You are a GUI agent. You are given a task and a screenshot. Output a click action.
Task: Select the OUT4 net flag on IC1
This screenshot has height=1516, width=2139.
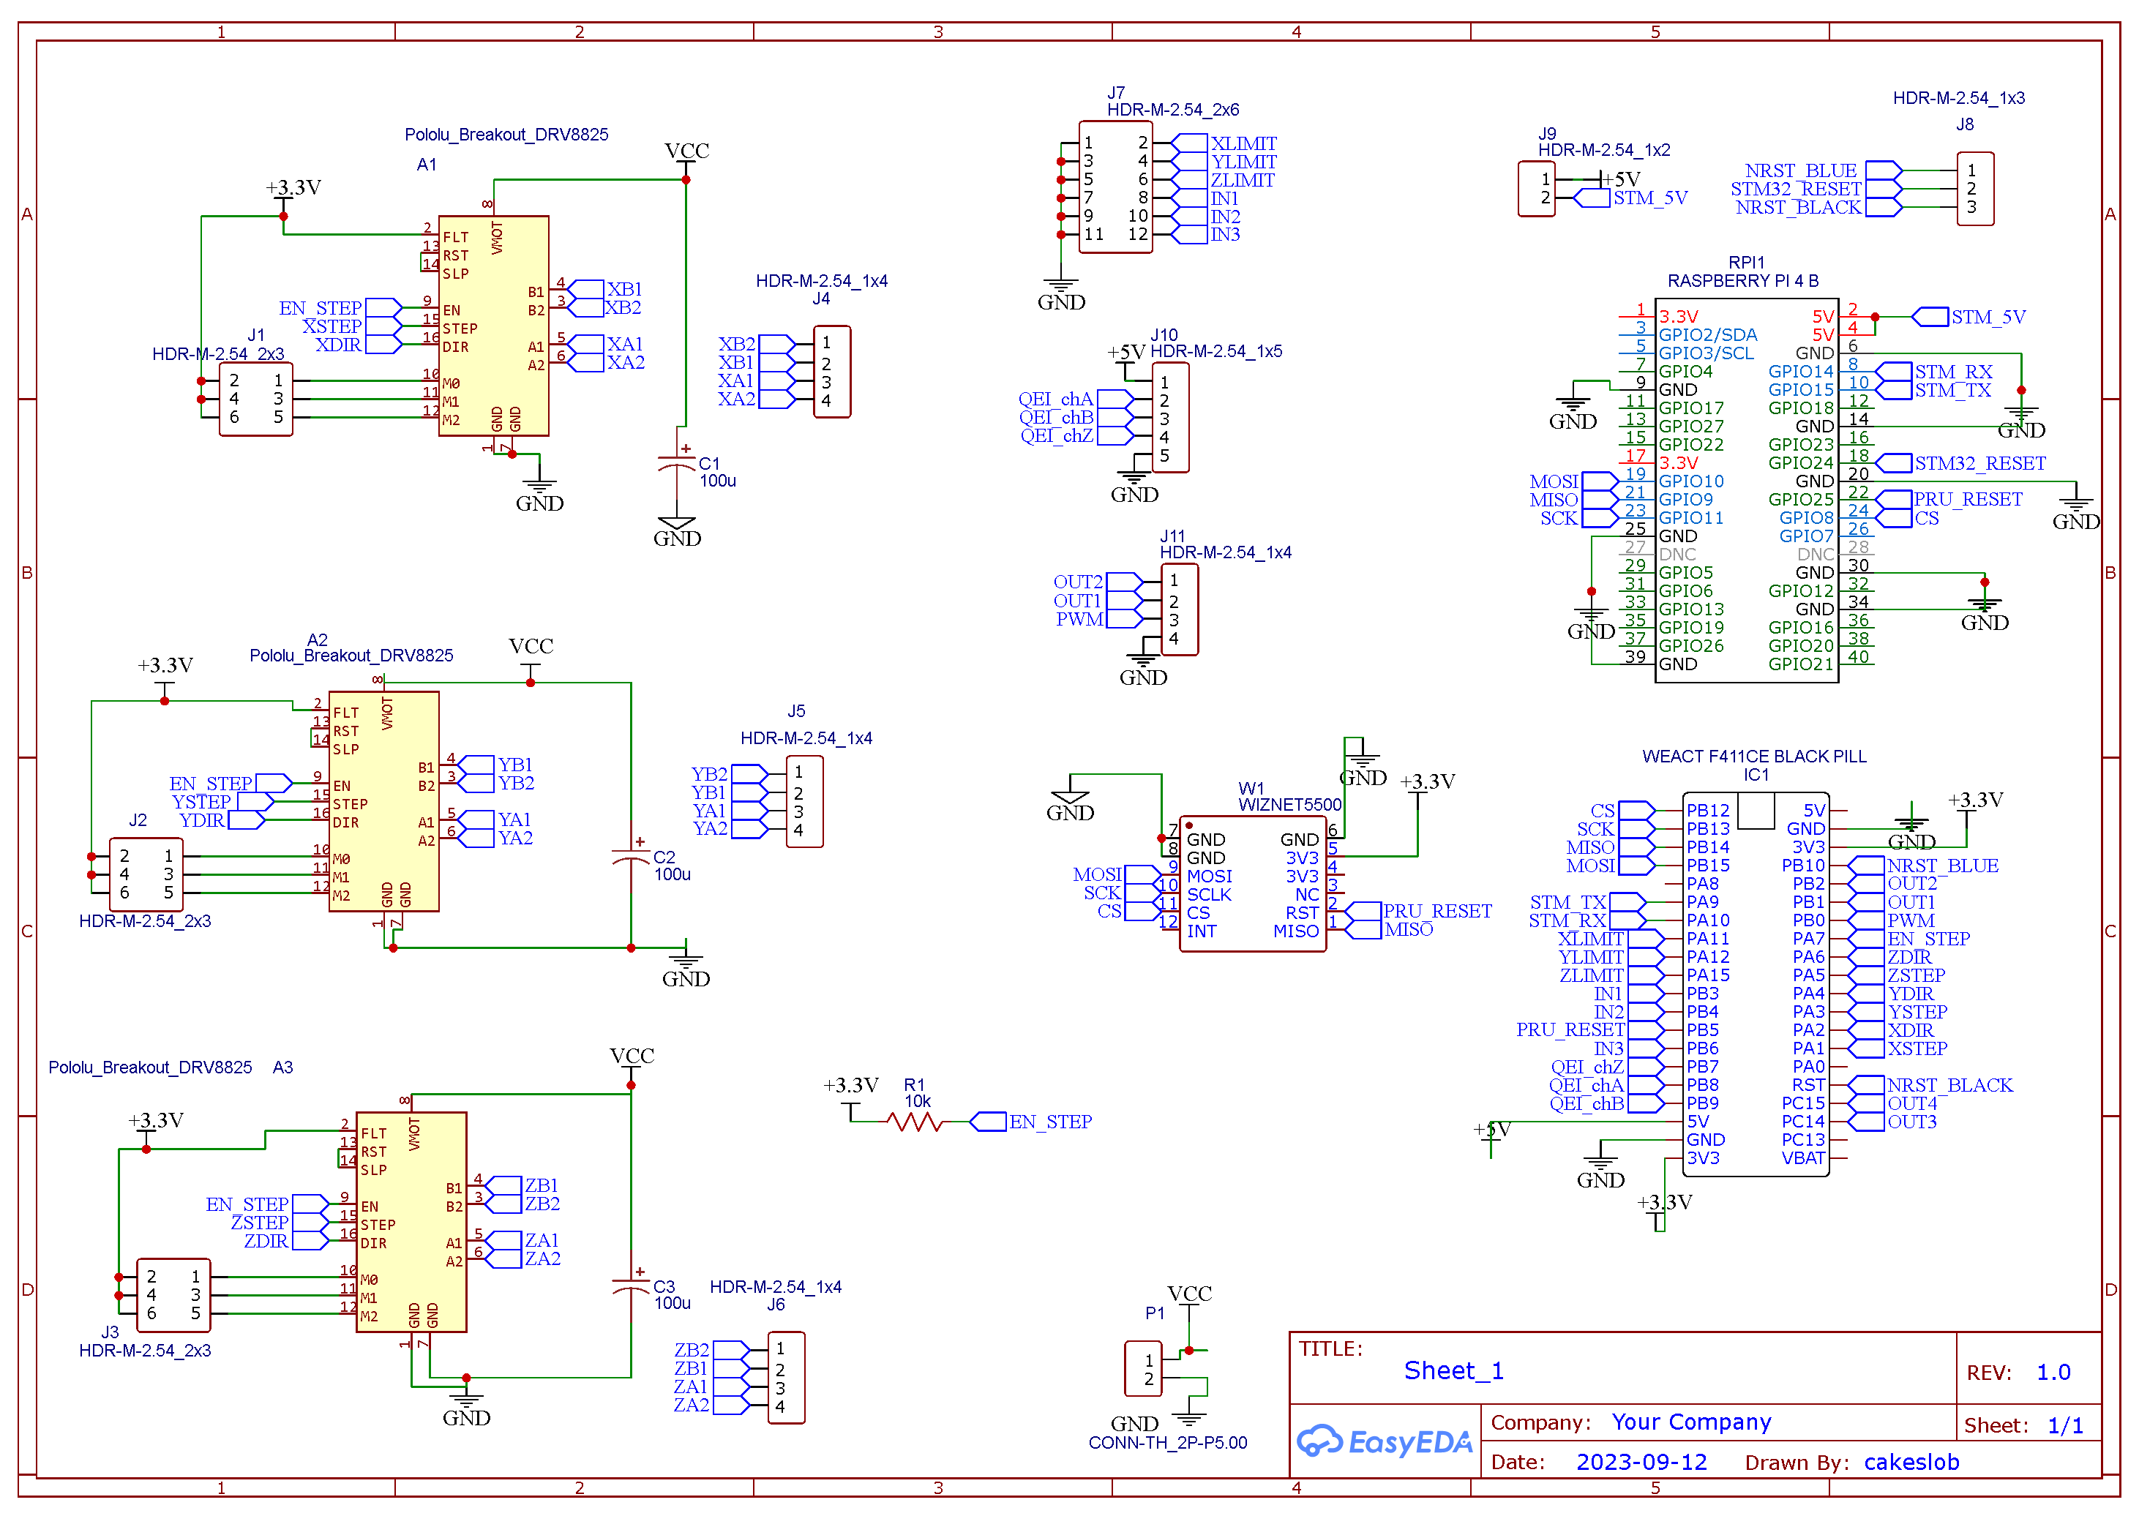tap(1893, 1103)
